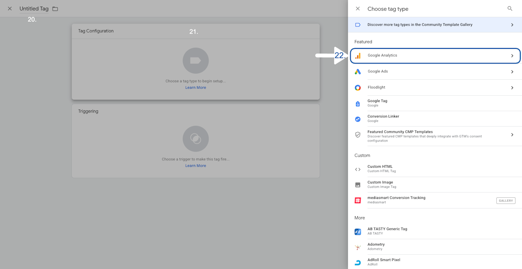Click the Custom HTML code brackets icon
The height and width of the screenshot is (269, 522).
coord(358,169)
